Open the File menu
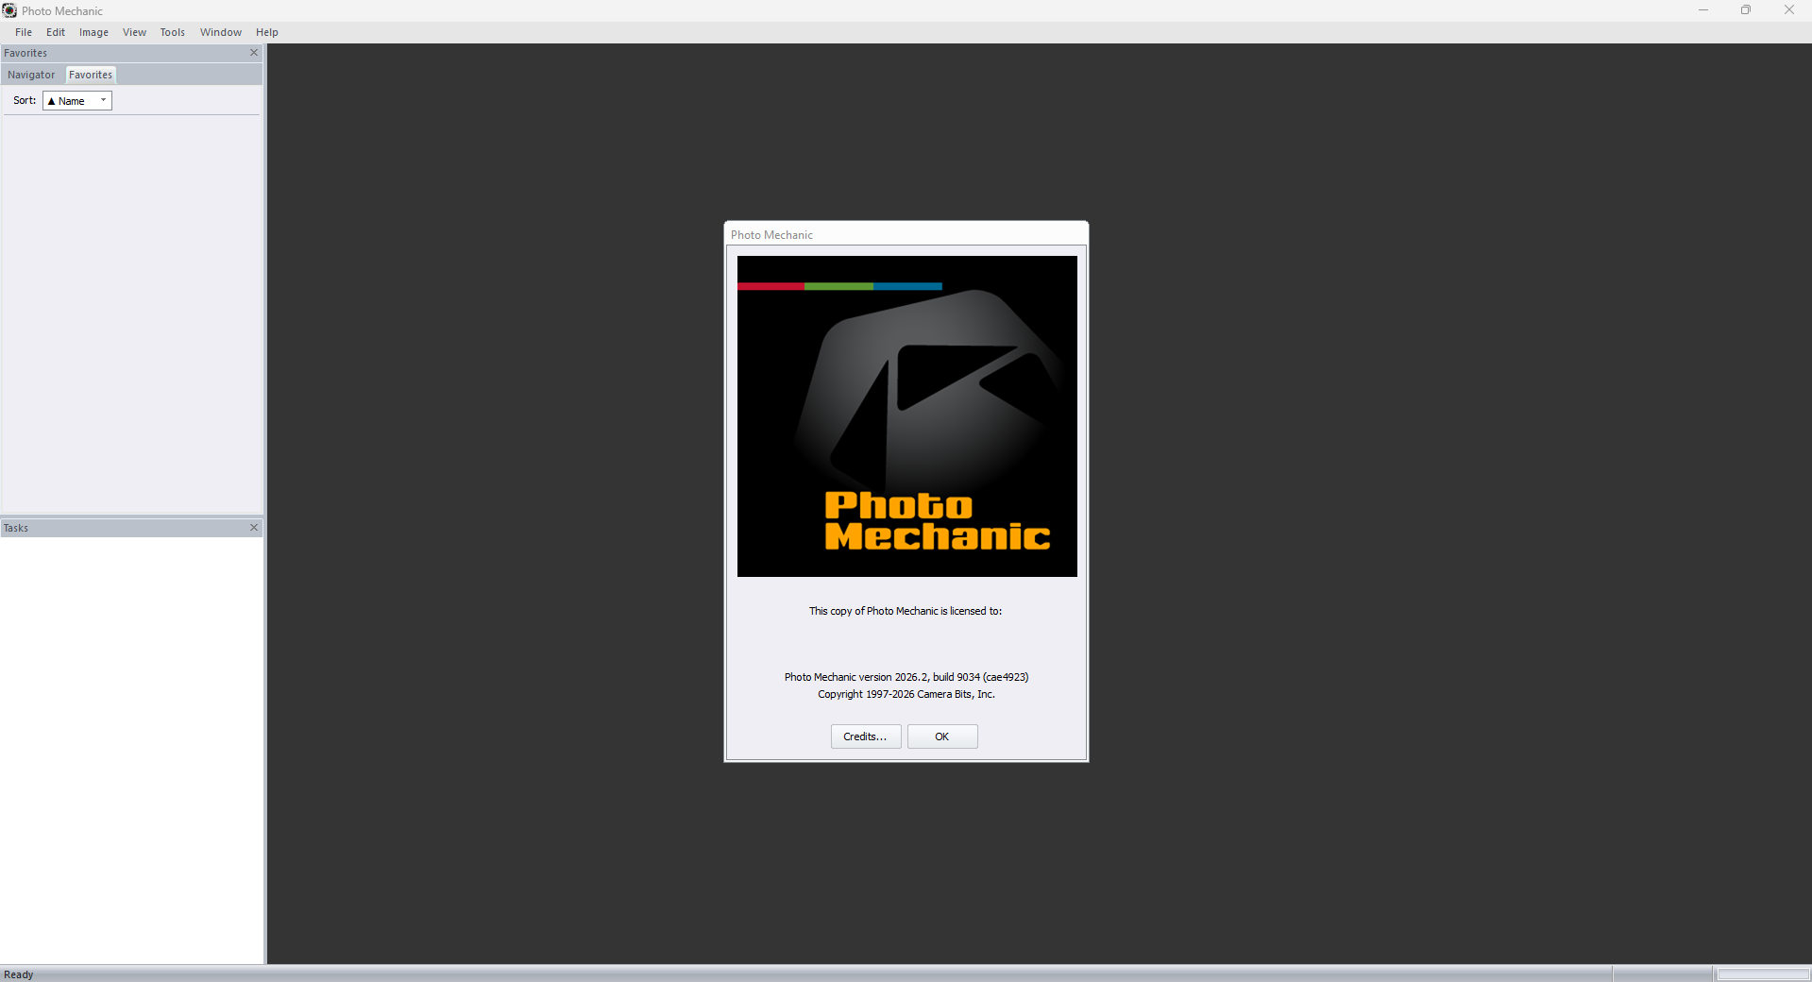Screen dimensions: 1812x982 (24, 32)
